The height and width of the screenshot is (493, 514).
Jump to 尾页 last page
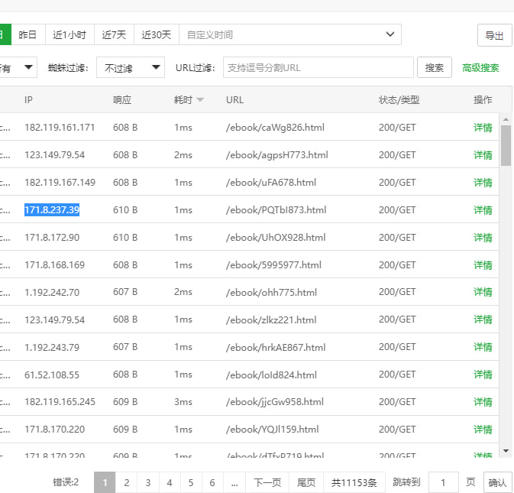click(x=306, y=482)
